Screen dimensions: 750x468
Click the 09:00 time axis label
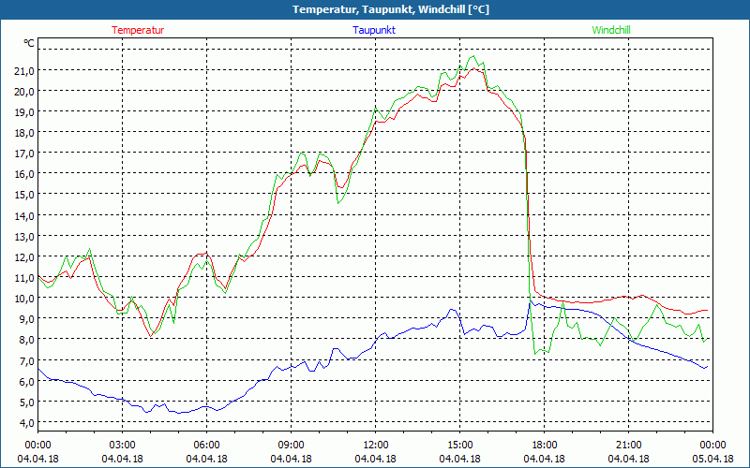(x=291, y=446)
